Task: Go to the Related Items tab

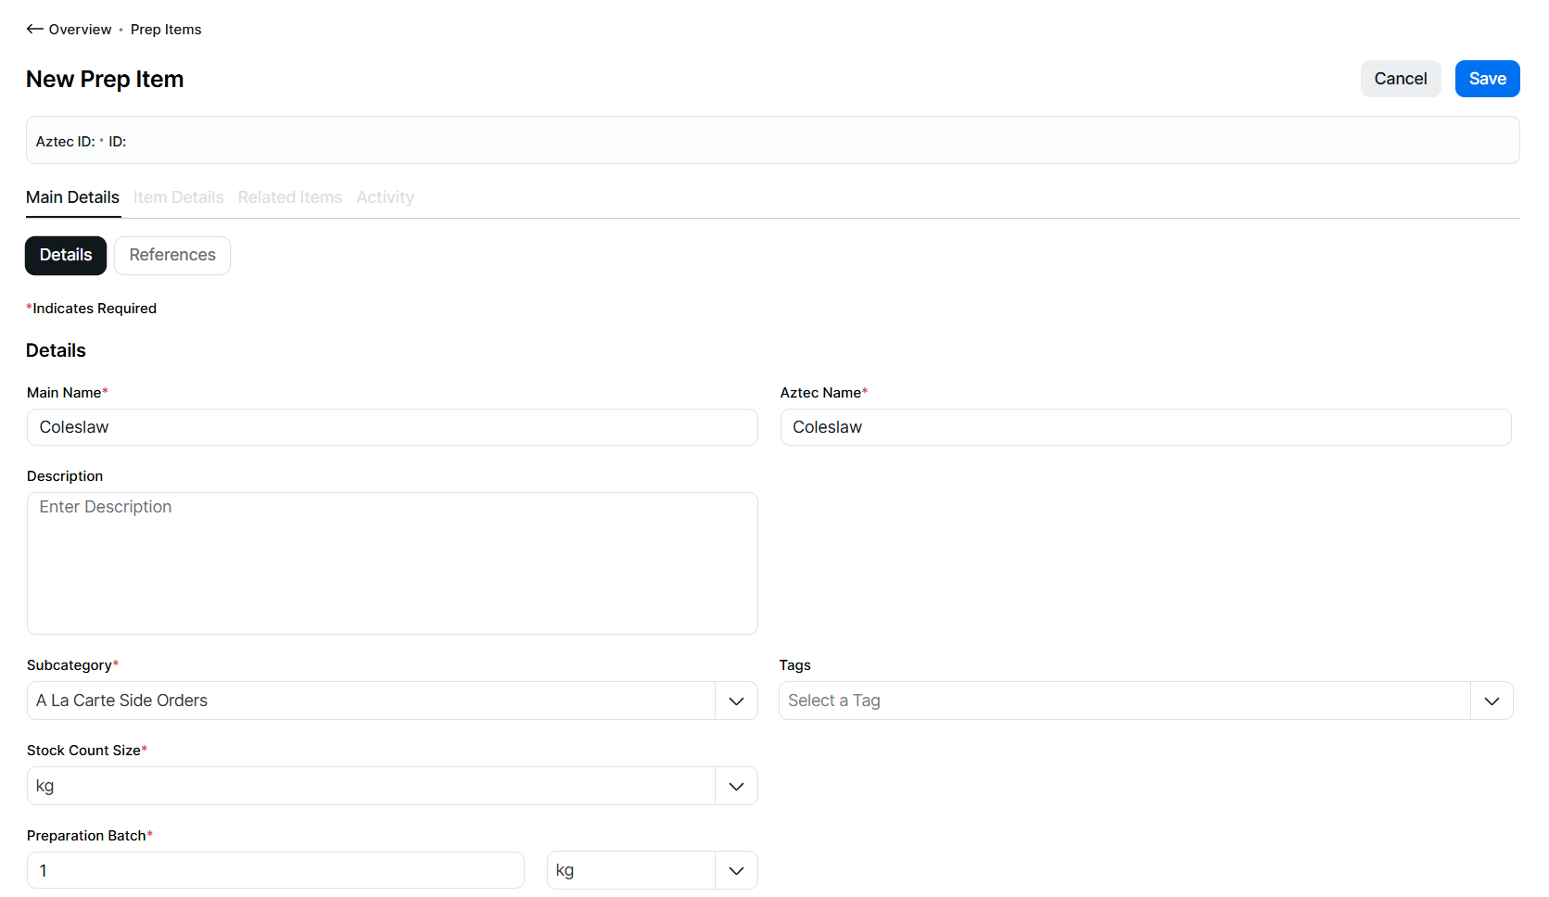Action: [x=289, y=197]
